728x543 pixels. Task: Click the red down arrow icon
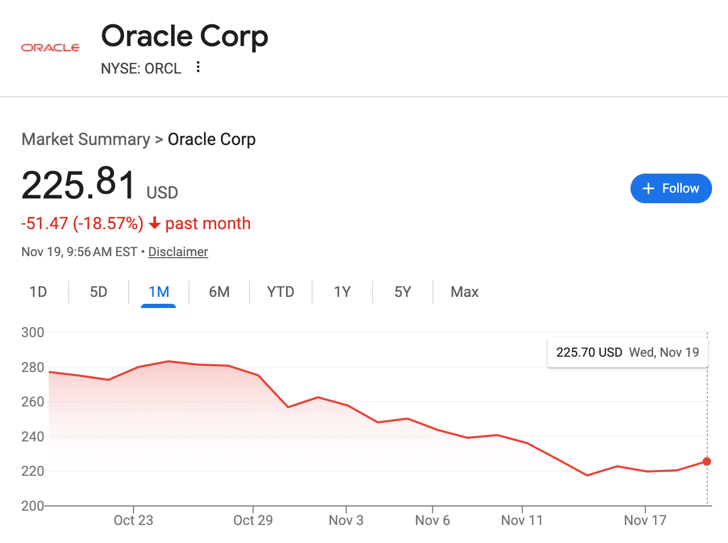155,223
